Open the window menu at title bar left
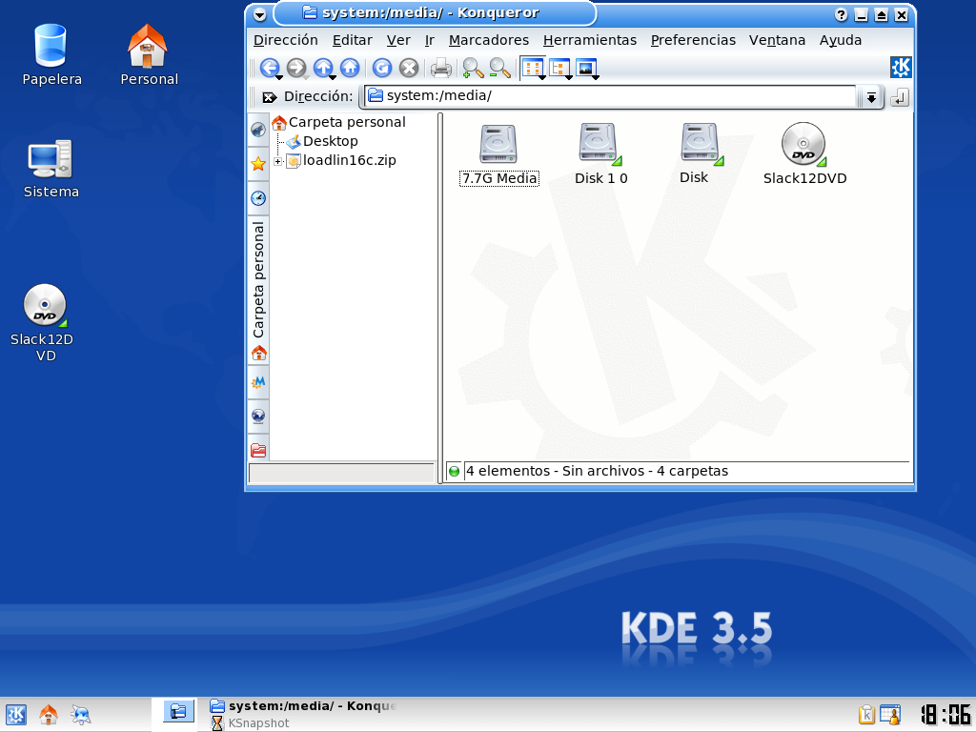976x732 pixels. click(260, 14)
